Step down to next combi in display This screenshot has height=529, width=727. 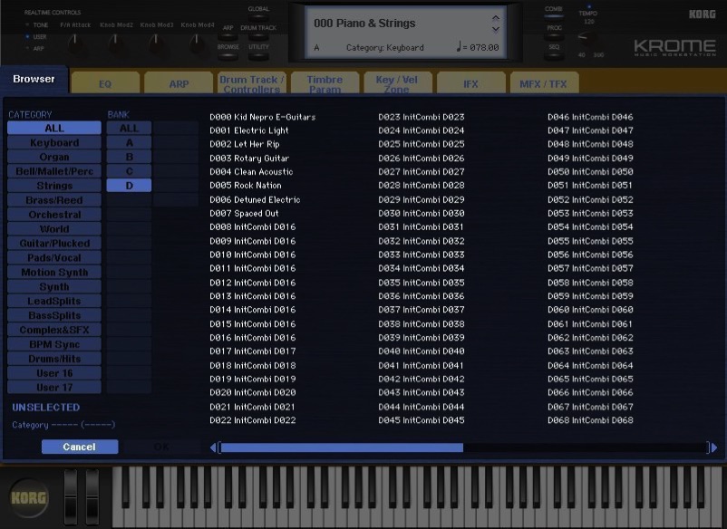(x=496, y=29)
